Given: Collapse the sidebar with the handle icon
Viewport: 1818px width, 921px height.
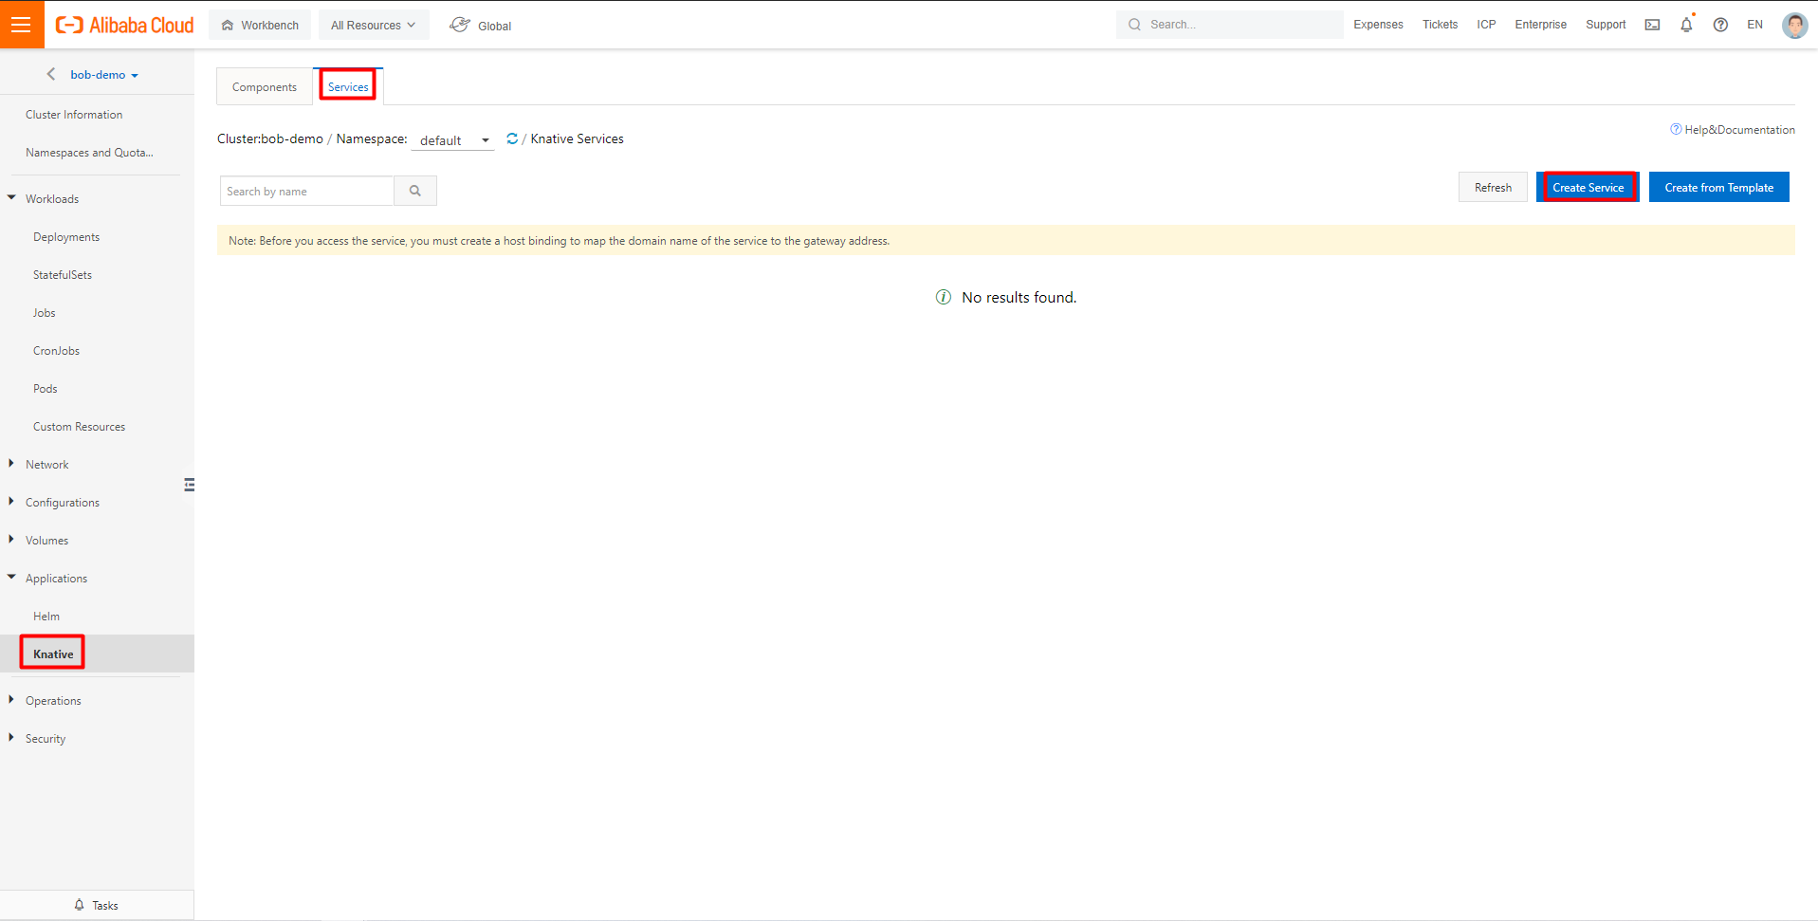Looking at the screenshot, I should coord(189,485).
